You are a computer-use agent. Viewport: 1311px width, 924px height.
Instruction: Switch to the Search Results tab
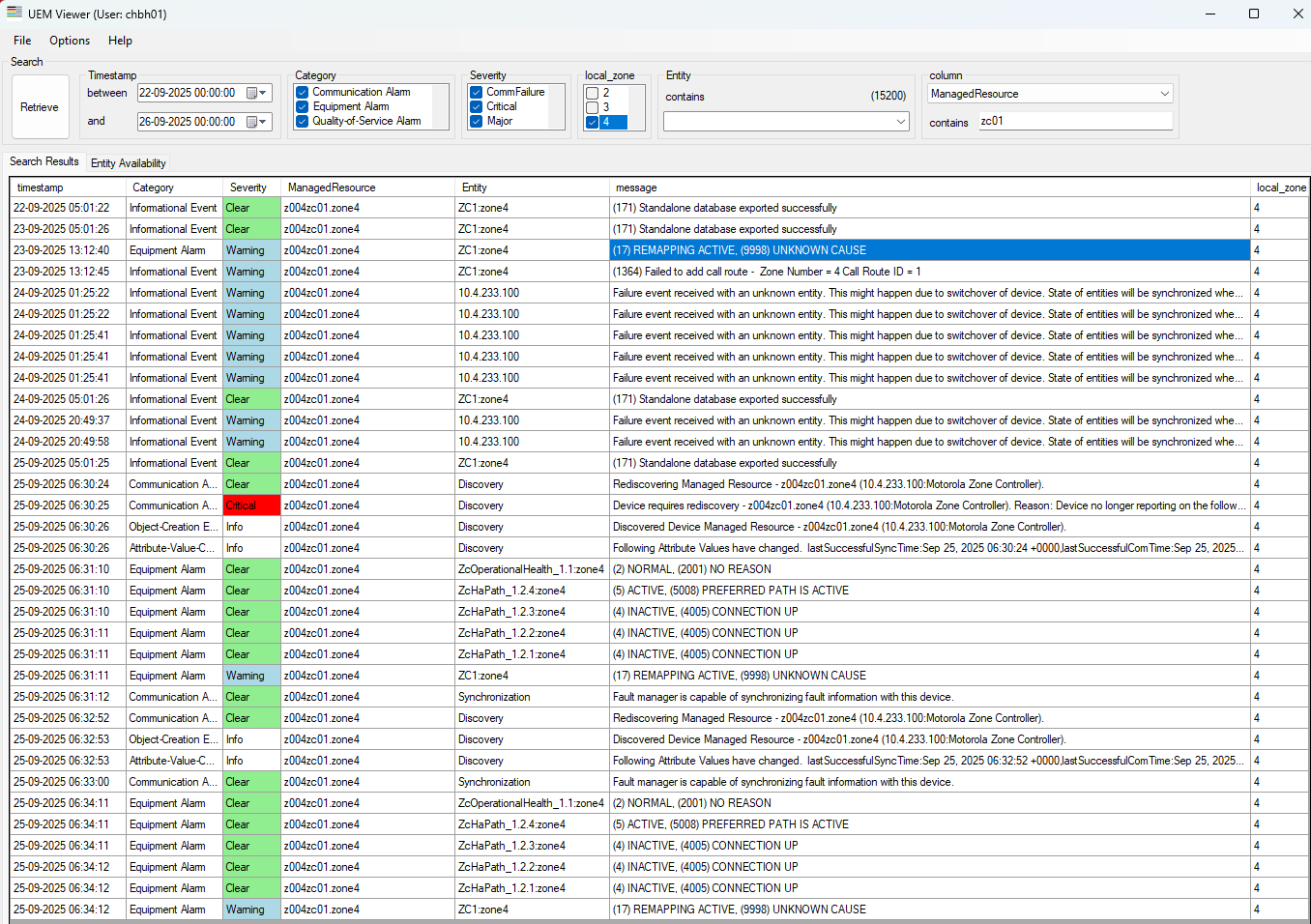click(x=44, y=161)
